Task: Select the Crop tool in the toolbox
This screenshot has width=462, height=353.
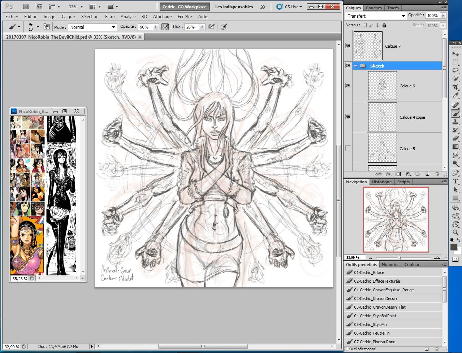Action: [455, 87]
